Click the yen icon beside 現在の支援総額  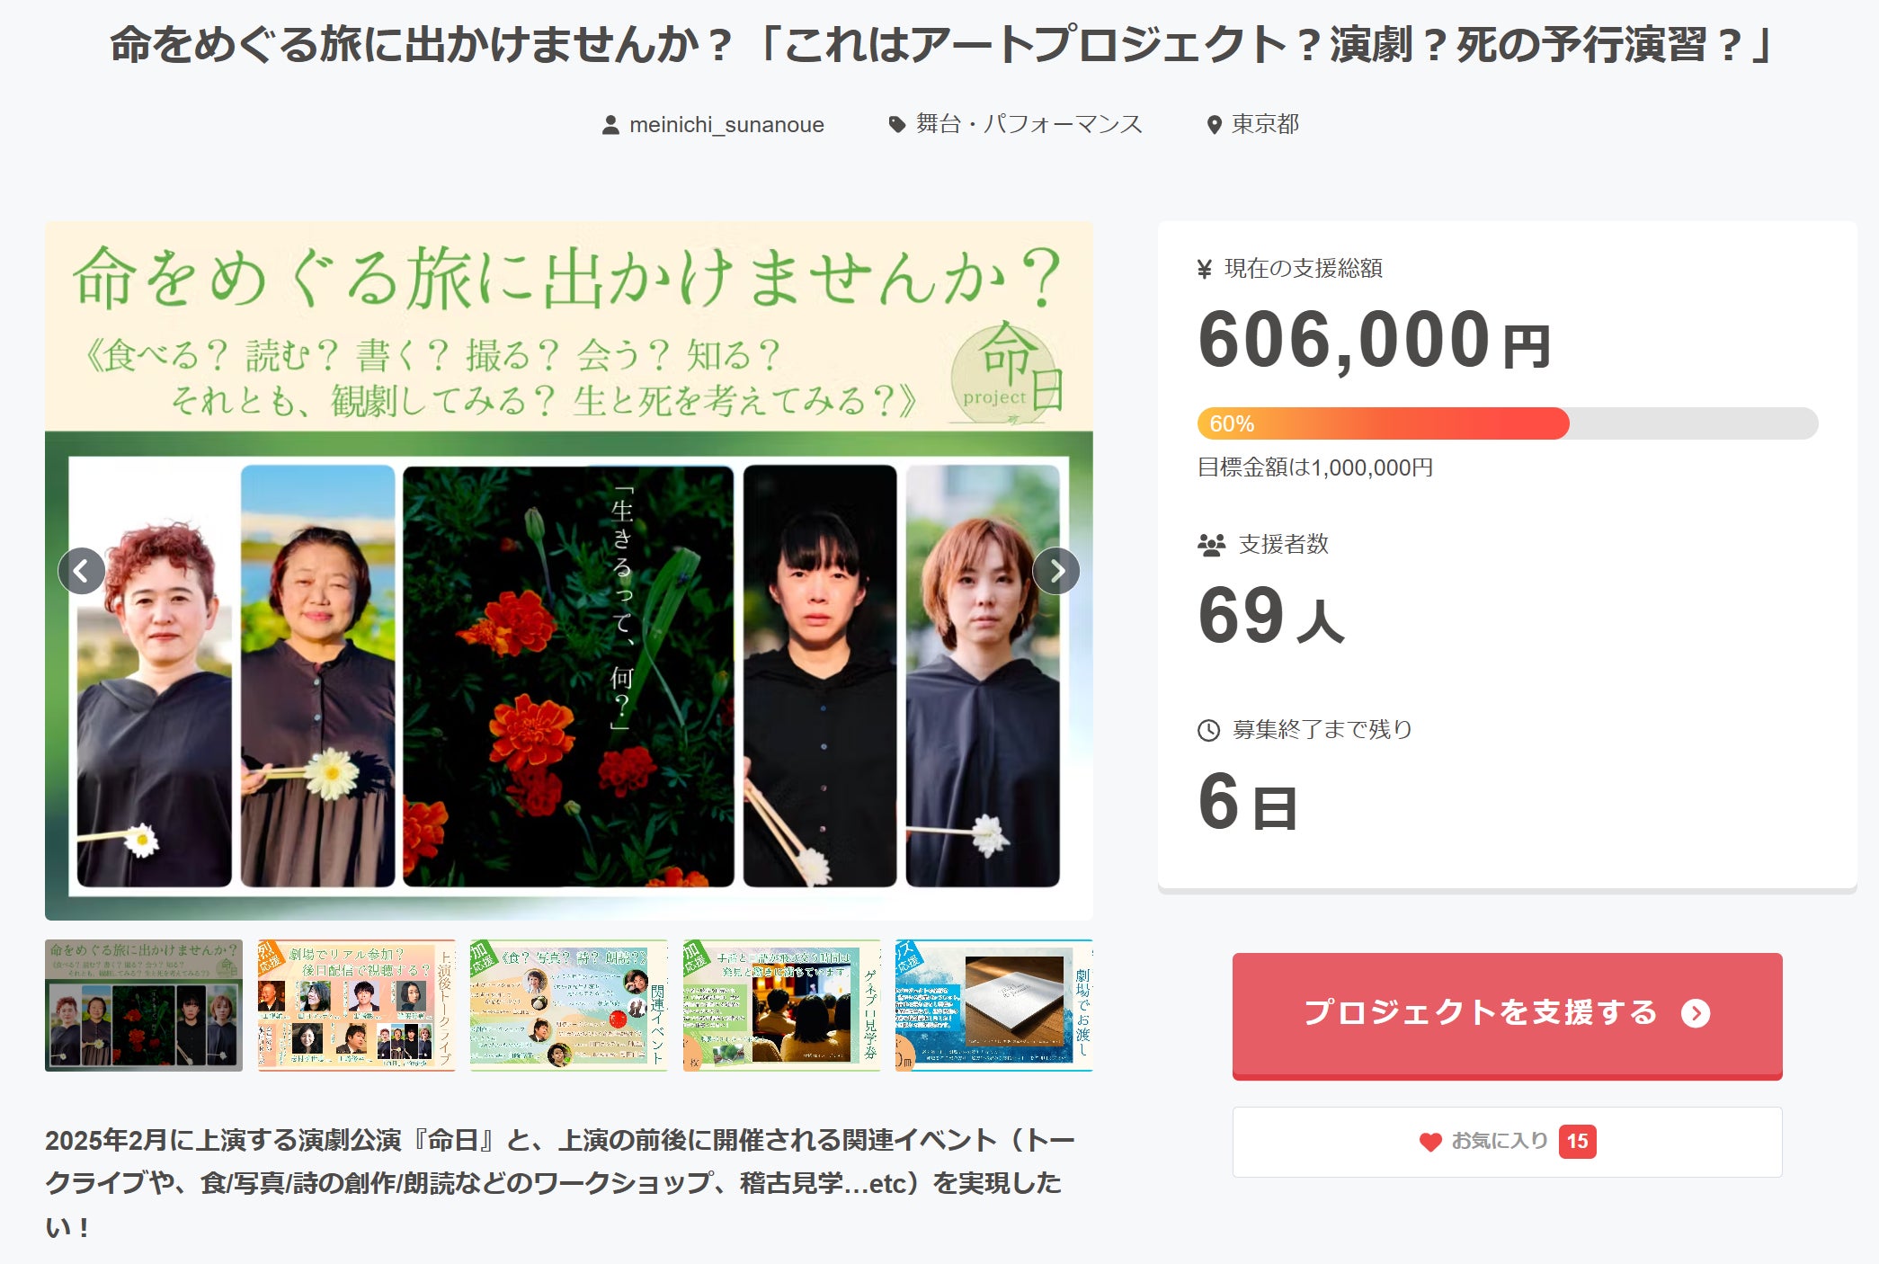[x=1205, y=269]
